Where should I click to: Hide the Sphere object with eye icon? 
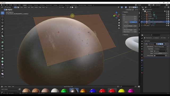167,26
